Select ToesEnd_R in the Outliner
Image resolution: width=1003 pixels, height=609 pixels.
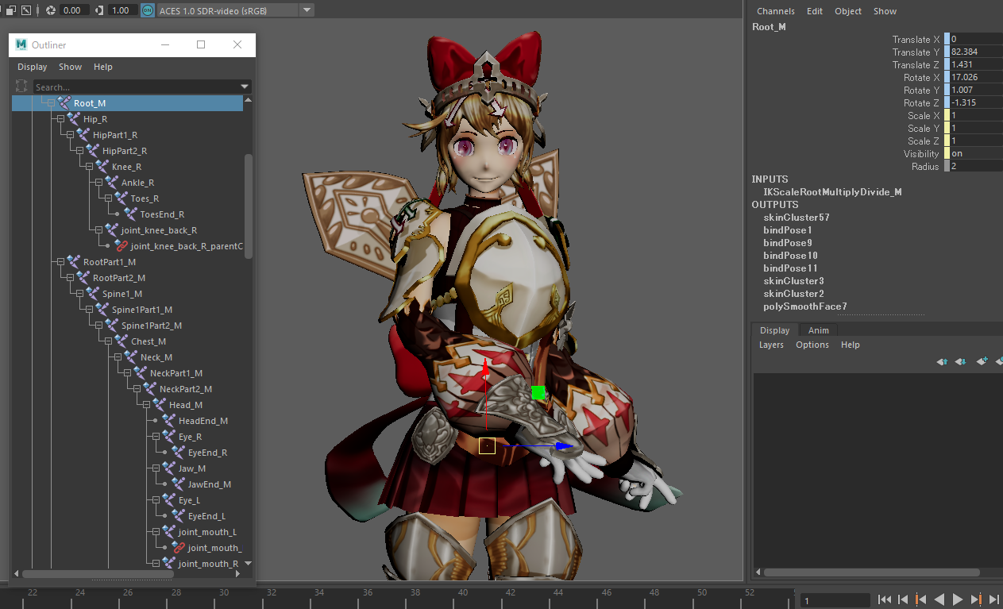click(x=162, y=214)
